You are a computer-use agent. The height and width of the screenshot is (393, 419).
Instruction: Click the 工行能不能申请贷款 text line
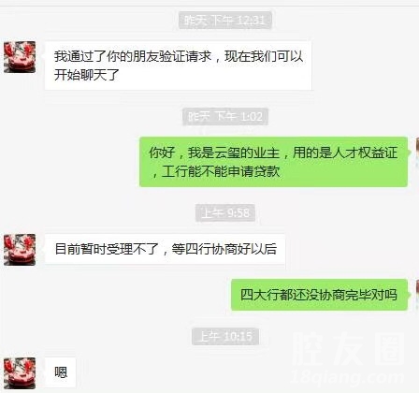coord(221,171)
